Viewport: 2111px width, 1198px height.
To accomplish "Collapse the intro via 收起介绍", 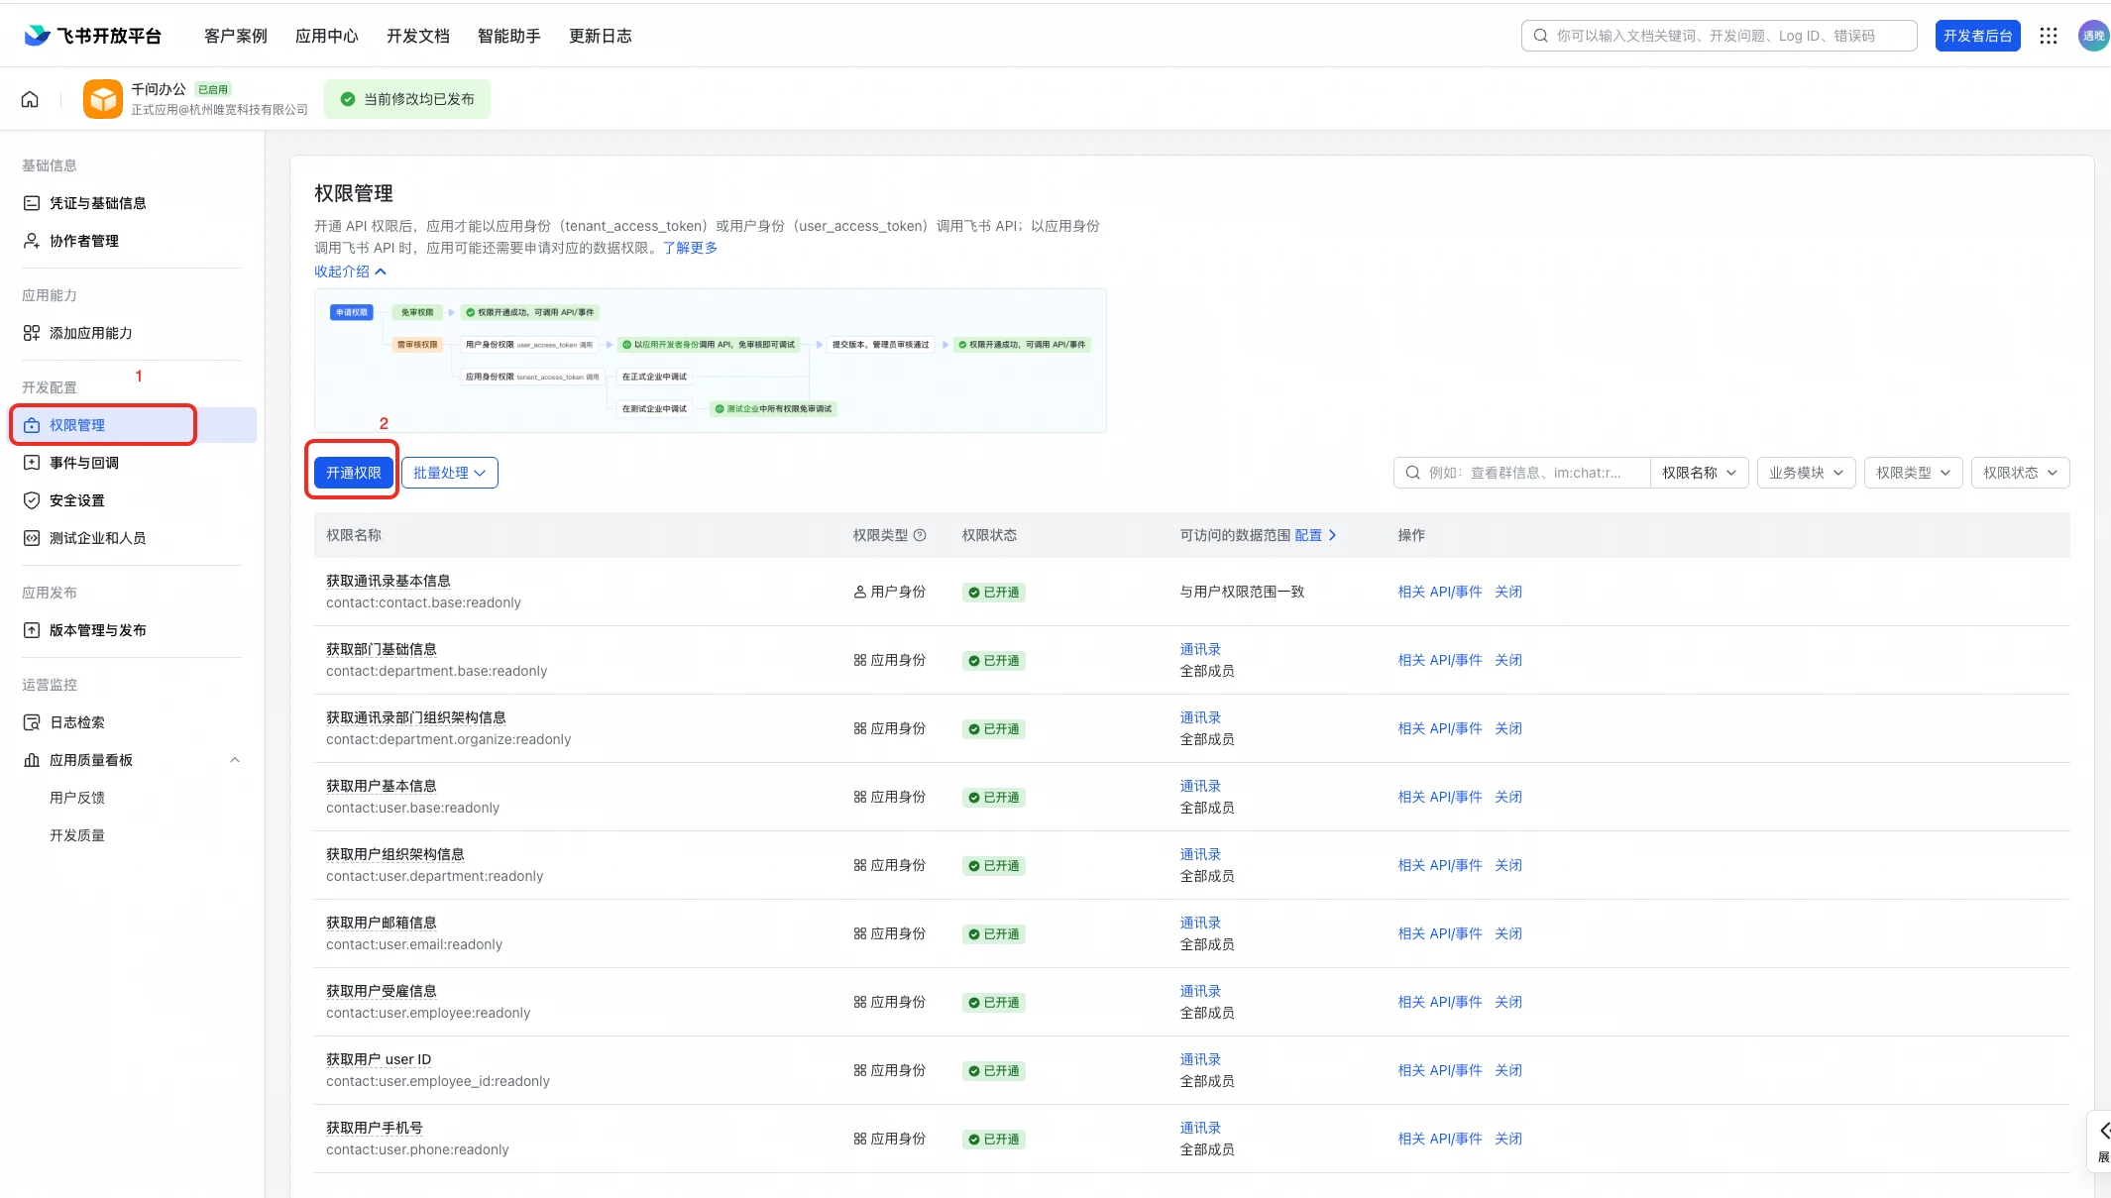I will pyautogui.click(x=350, y=272).
